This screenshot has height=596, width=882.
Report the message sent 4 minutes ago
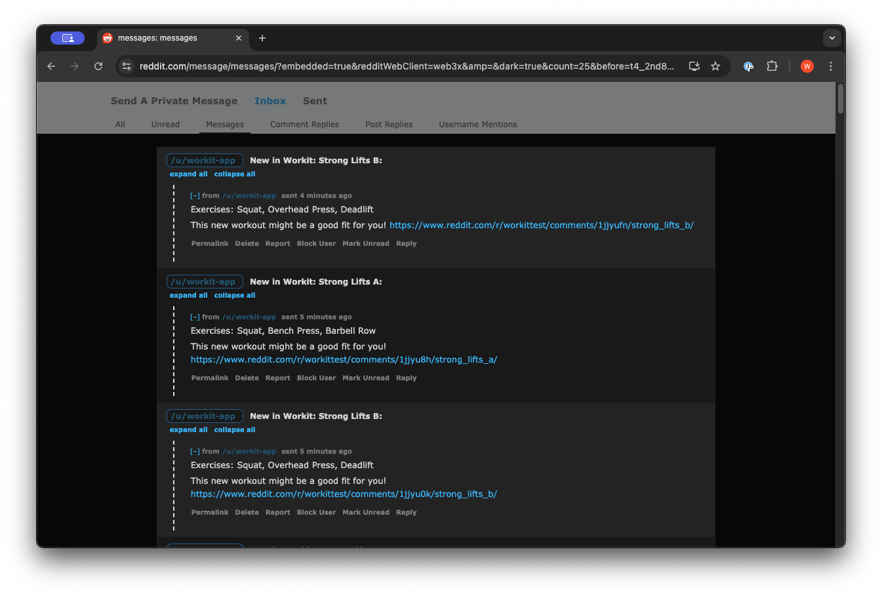pos(278,244)
